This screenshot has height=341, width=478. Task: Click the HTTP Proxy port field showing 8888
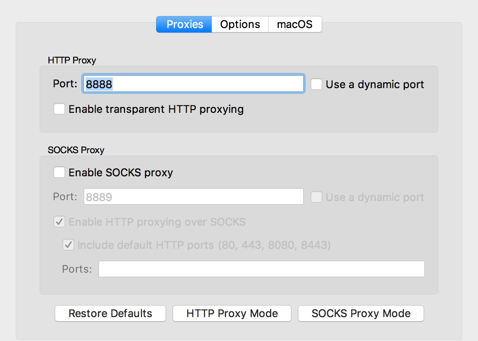tap(194, 84)
